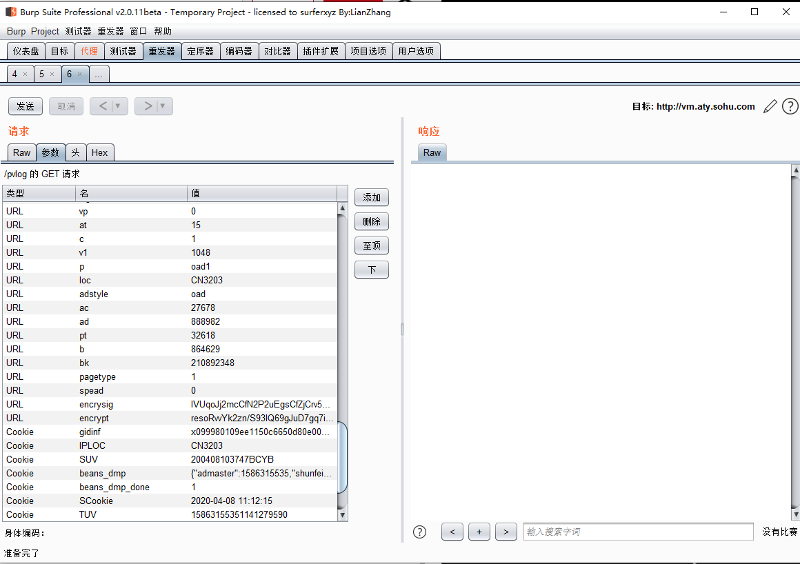
Task: Open the 测试器 menu in menu bar
Action: tap(78, 31)
